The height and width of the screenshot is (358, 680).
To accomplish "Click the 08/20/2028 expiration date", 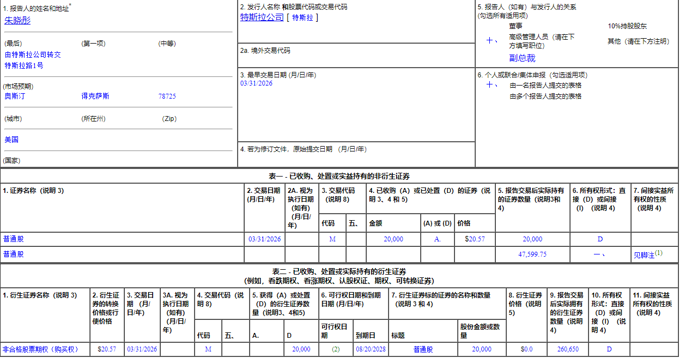I will 371,349.
